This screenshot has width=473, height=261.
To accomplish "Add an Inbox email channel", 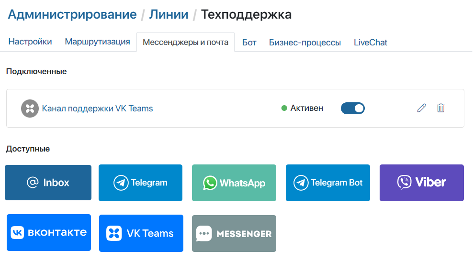I will pyautogui.click(x=48, y=183).
